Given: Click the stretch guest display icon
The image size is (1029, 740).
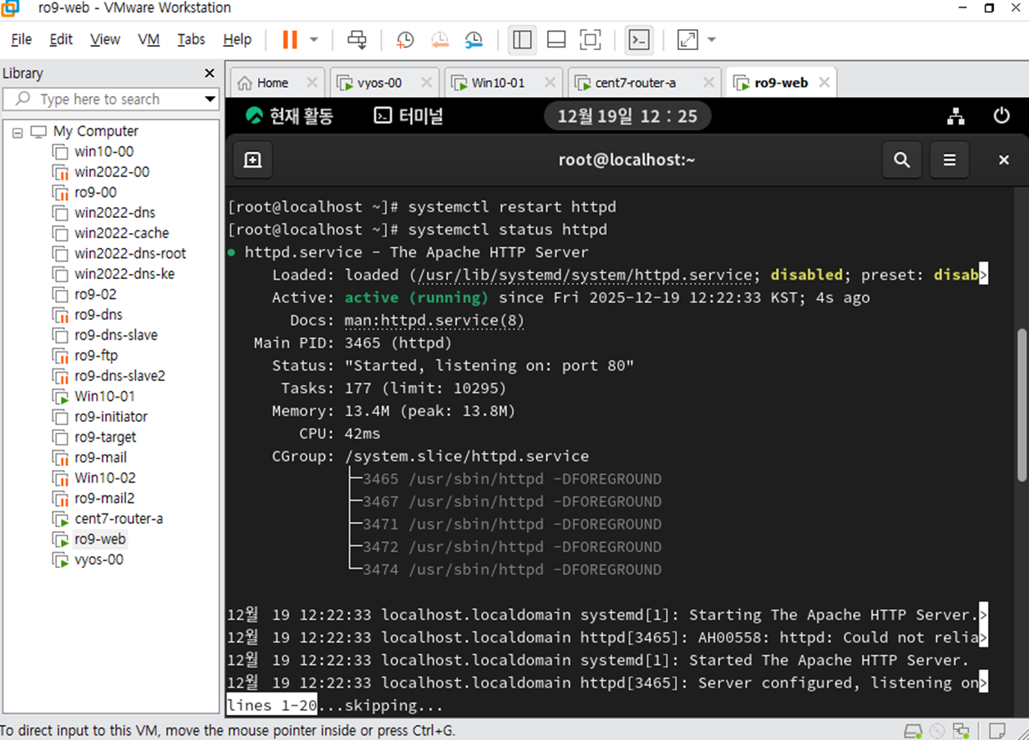Looking at the screenshot, I should pos(687,39).
